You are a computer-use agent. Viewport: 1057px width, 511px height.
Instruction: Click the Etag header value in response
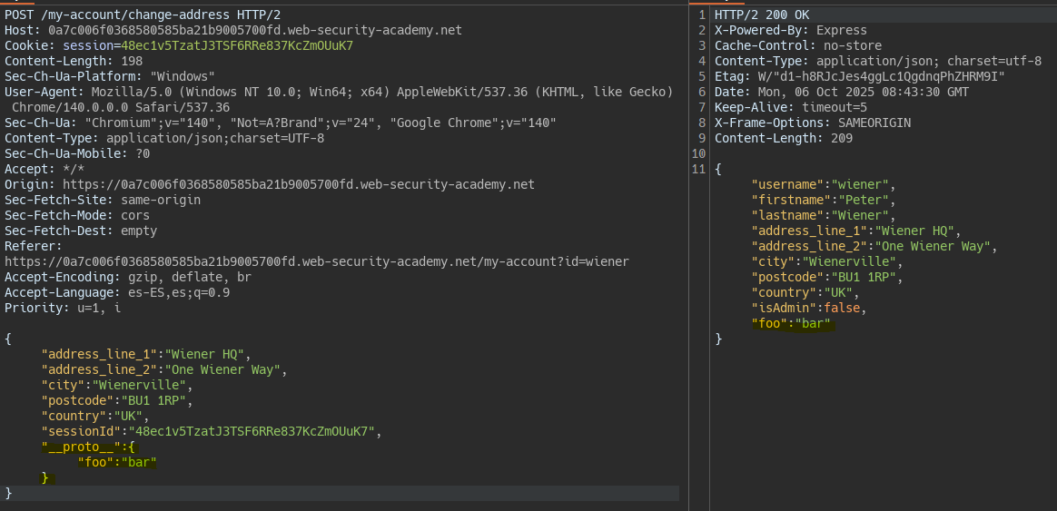[x=879, y=76]
